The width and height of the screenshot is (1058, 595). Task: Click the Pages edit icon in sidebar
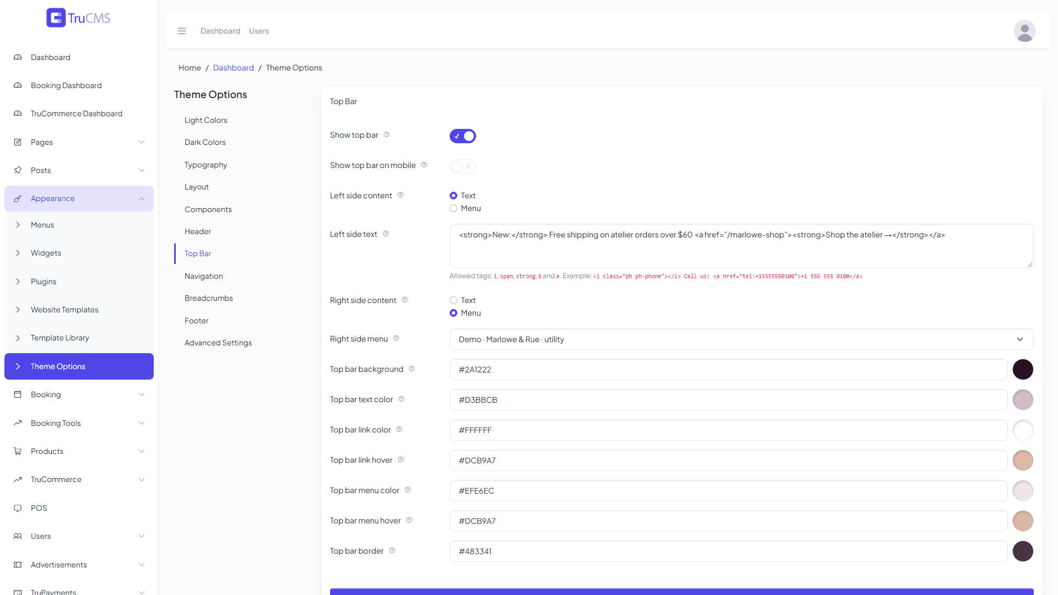18,142
